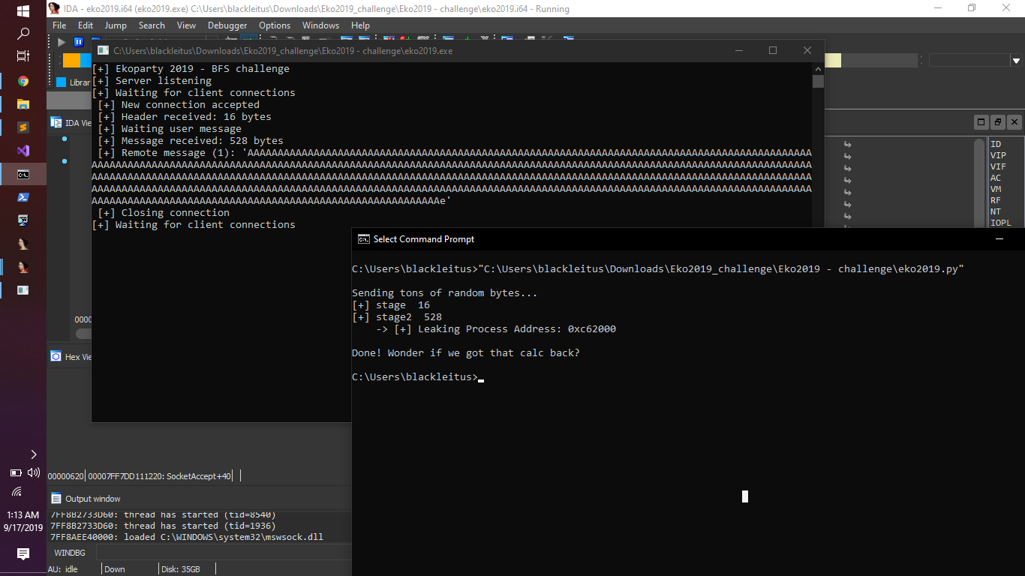
Task: Click the Wi-Fi network tray icon
Action: pos(17,492)
